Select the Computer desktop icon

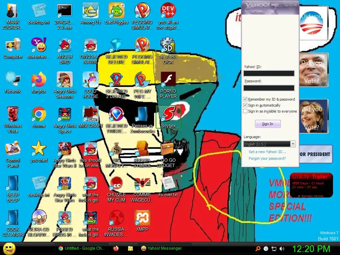coord(13,48)
